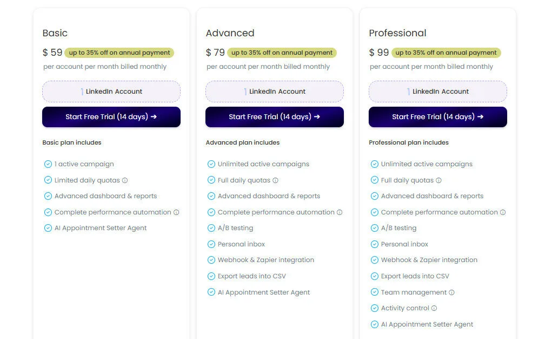Select the Basic plan heading
552x339 pixels.
pyautogui.click(x=55, y=33)
